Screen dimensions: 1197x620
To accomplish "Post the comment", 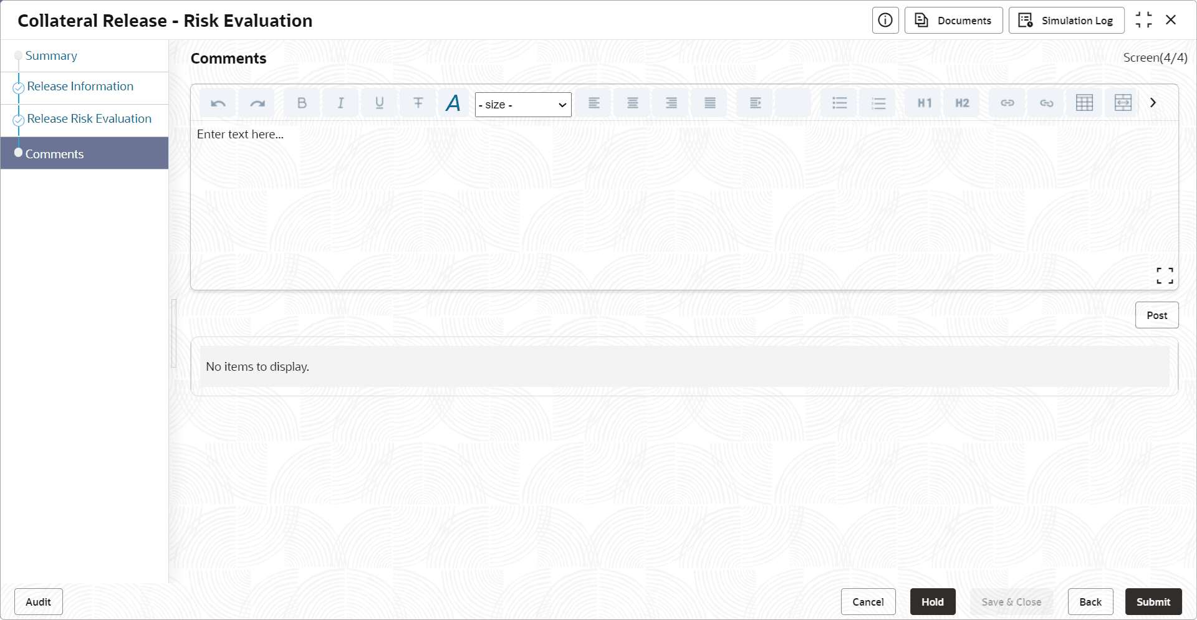I will (1156, 315).
